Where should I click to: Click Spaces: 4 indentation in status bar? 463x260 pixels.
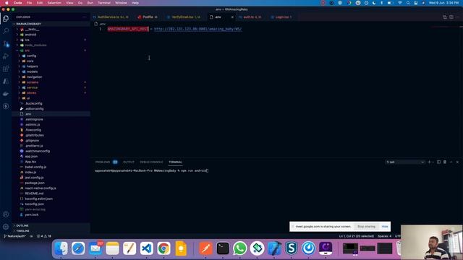pyautogui.click(x=384, y=236)
